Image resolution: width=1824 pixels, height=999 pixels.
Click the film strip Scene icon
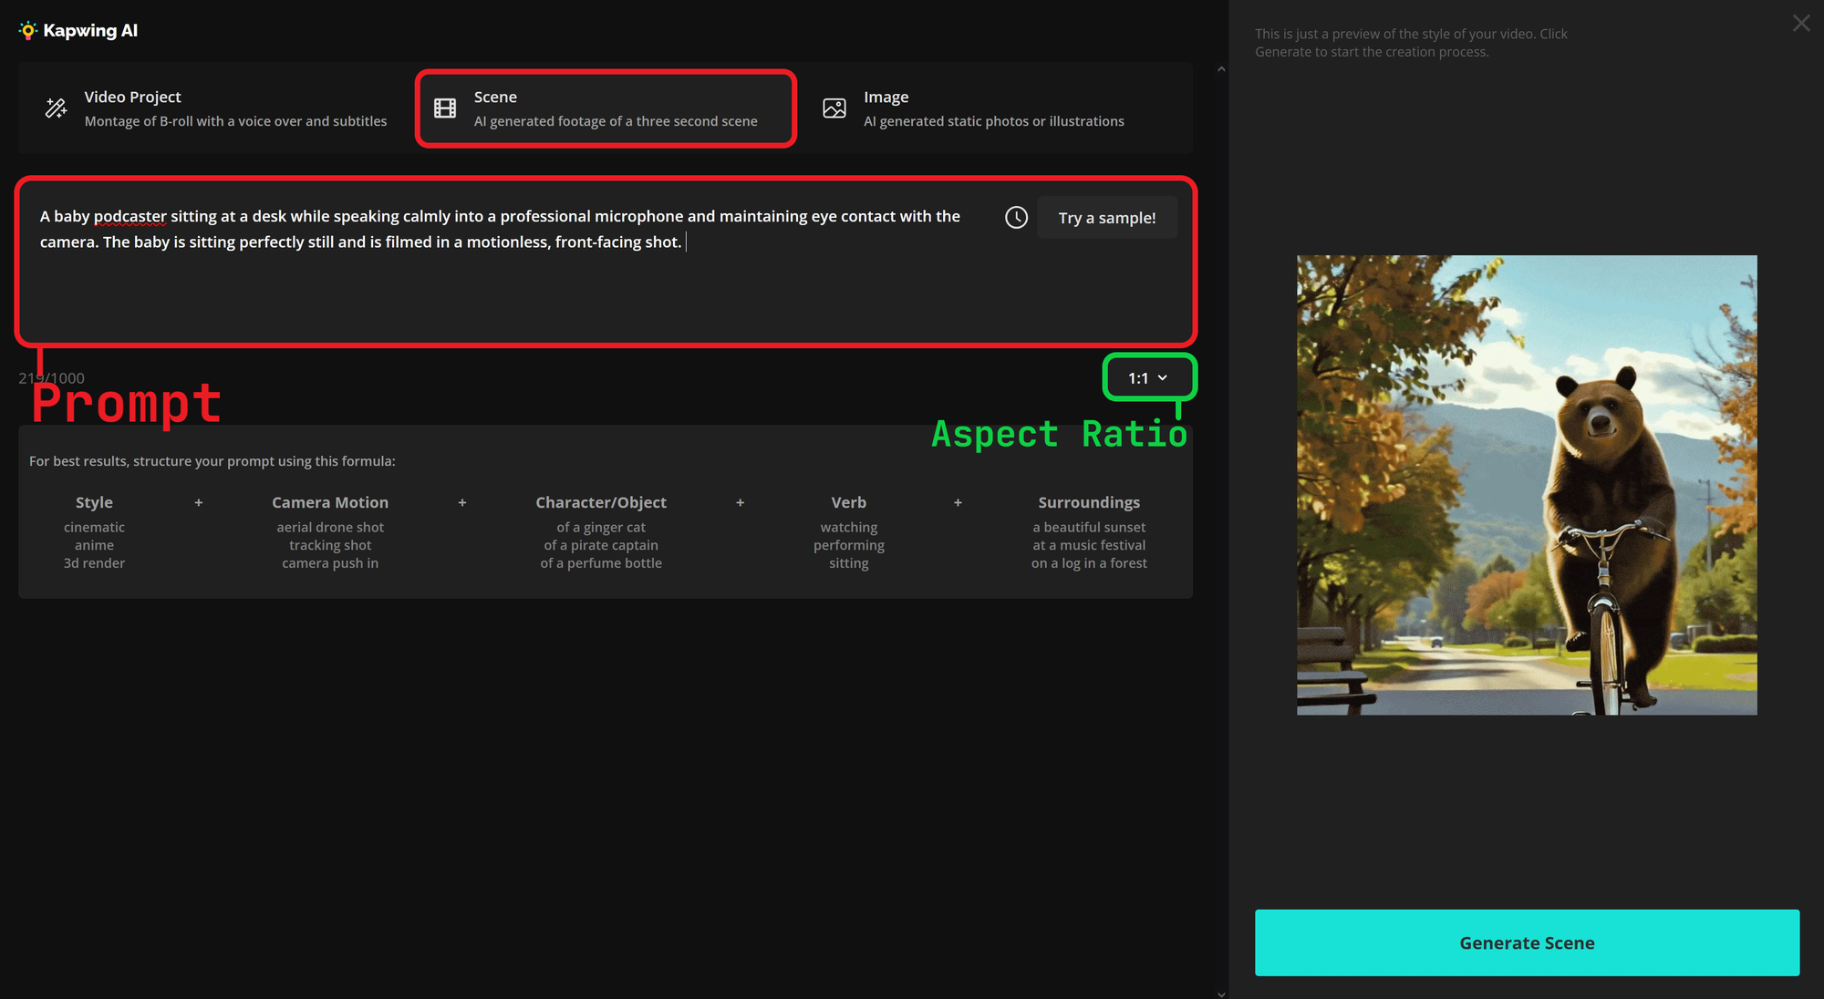[445, 108]
